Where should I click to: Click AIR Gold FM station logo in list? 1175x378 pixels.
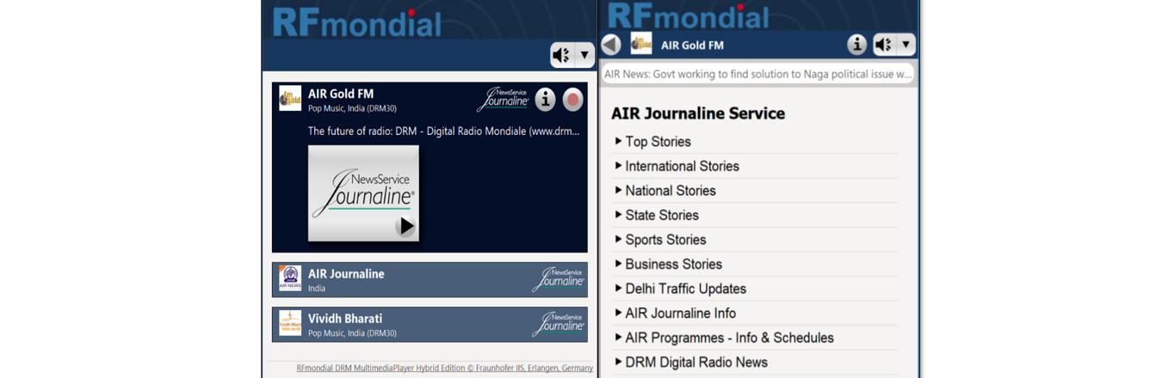pos(290,99)
